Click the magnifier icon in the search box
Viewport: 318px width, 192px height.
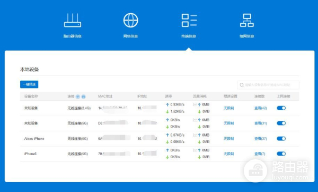point(242,85)
